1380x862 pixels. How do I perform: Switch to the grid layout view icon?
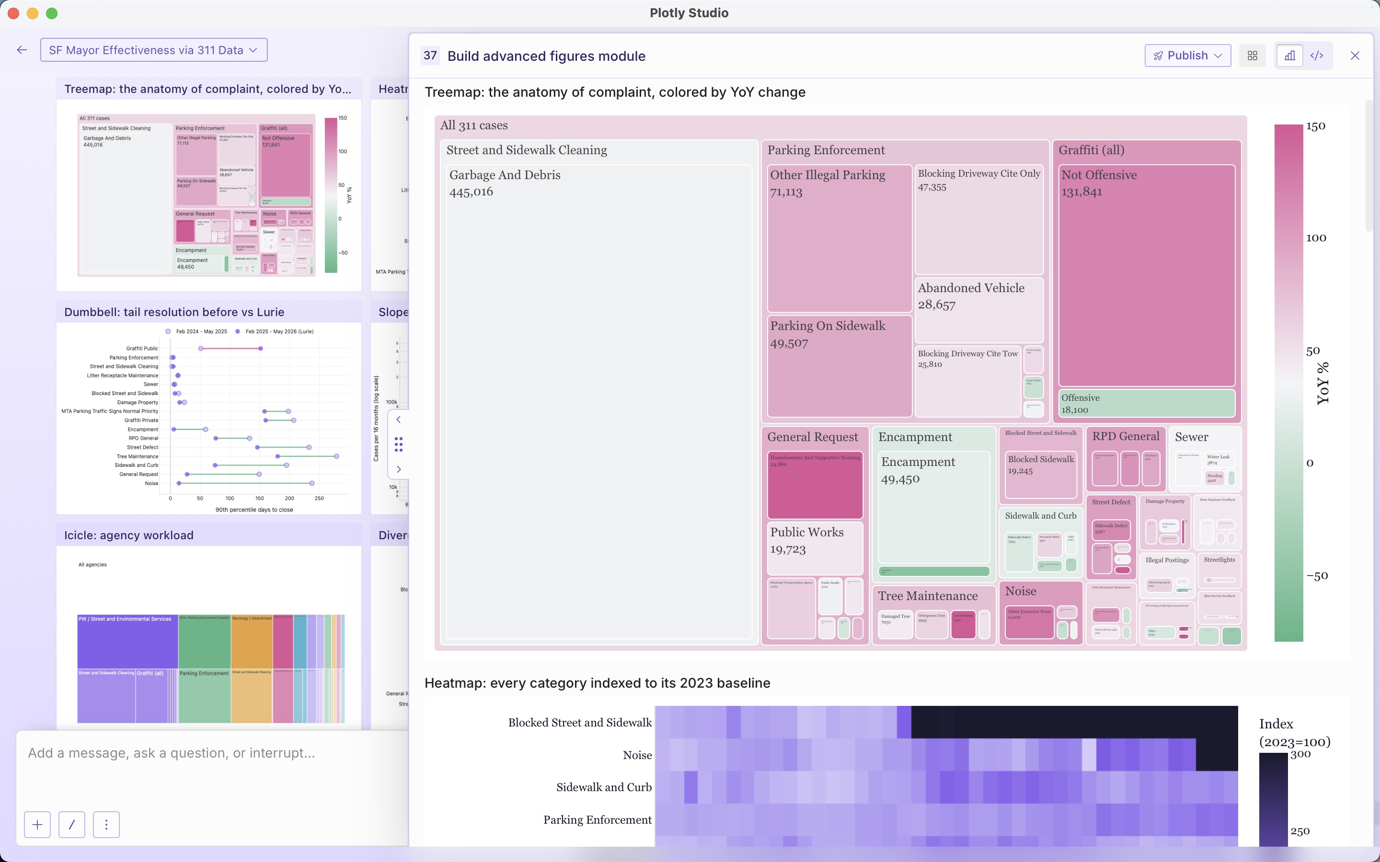[1252, 55]
